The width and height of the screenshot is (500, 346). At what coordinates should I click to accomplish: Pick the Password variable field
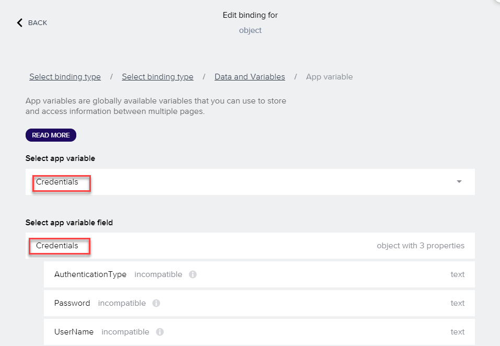72,303
